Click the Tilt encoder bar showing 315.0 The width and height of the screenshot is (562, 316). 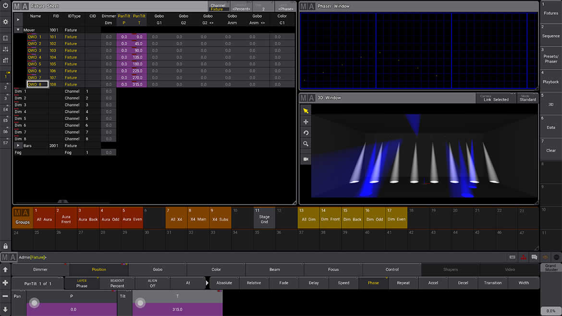tap(177, 309)
